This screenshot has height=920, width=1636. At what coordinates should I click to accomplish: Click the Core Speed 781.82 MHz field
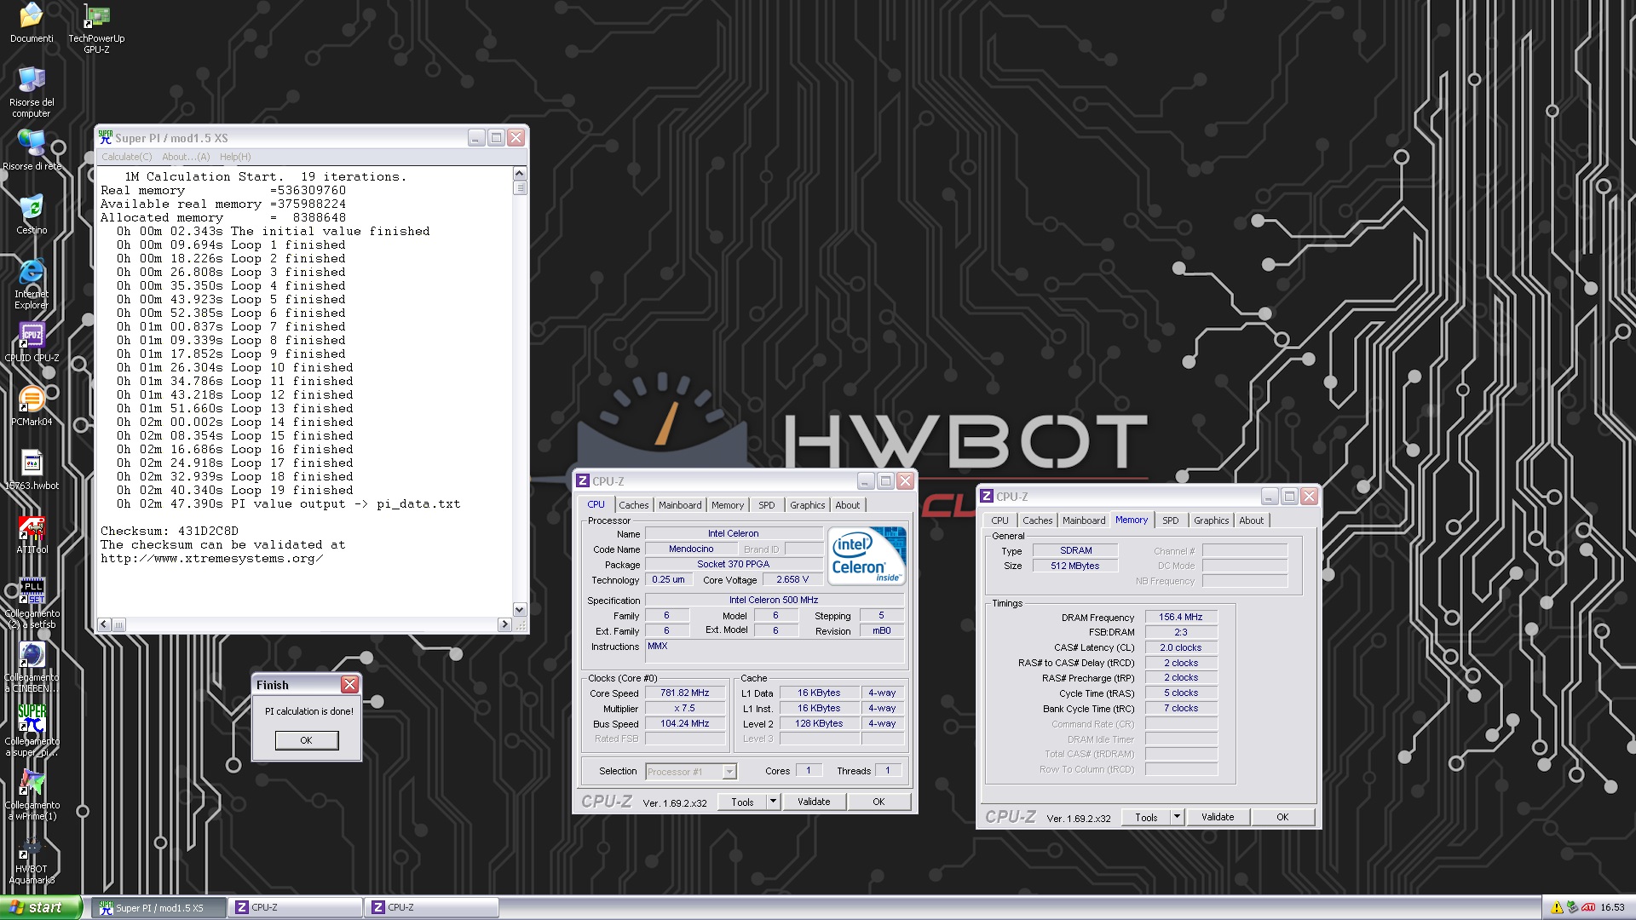click(x=685, y=693)
